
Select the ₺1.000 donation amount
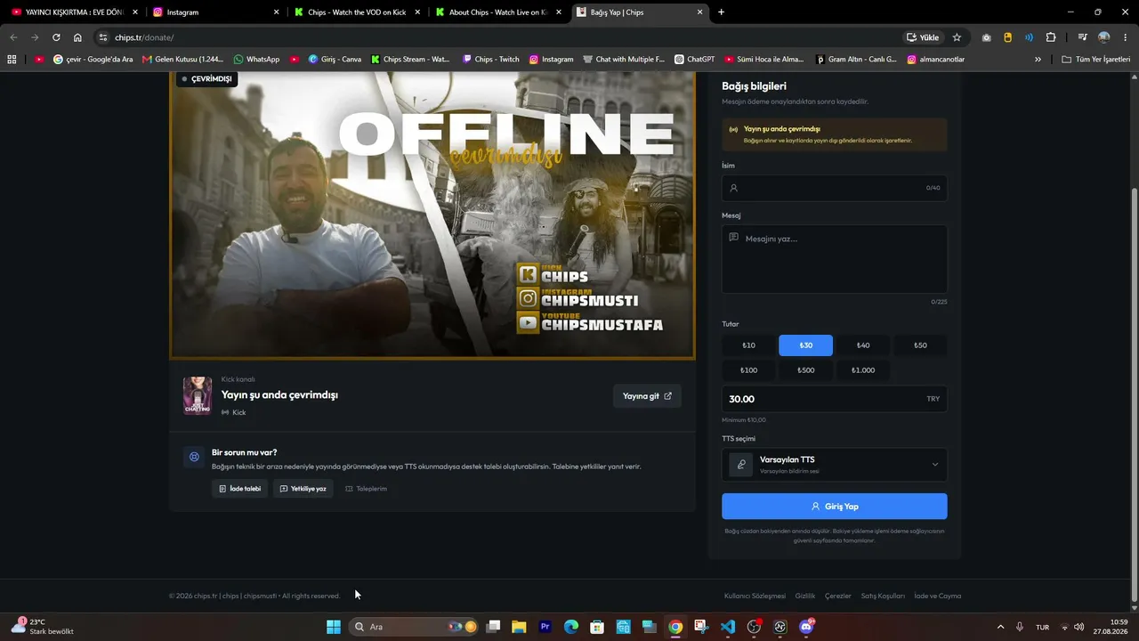point(863,370)
